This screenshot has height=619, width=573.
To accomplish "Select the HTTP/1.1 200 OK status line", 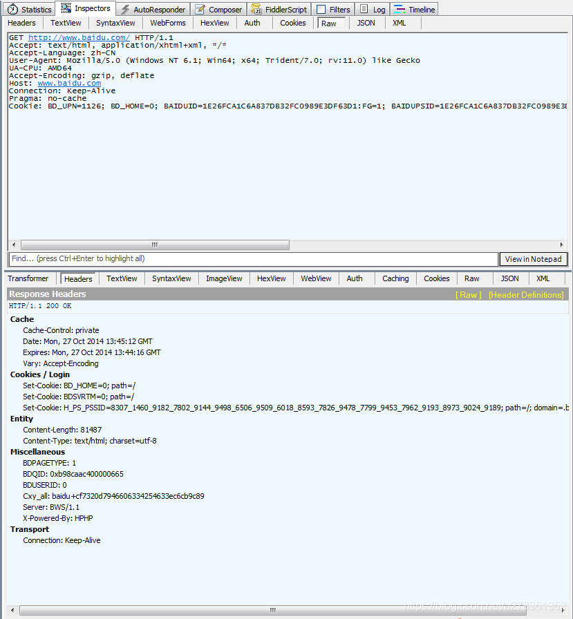I will pyautogui.click(x=40, y=306).
